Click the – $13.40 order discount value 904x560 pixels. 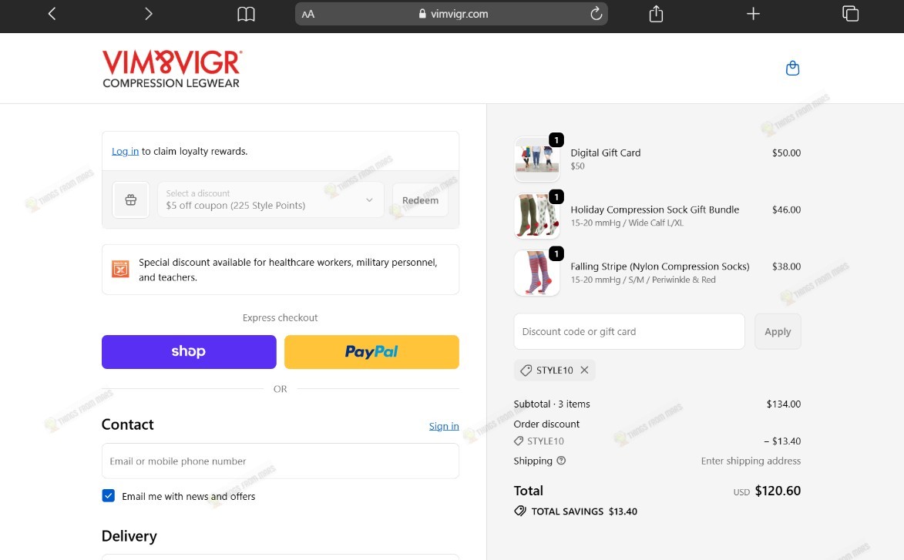click(x=781, y=441)
